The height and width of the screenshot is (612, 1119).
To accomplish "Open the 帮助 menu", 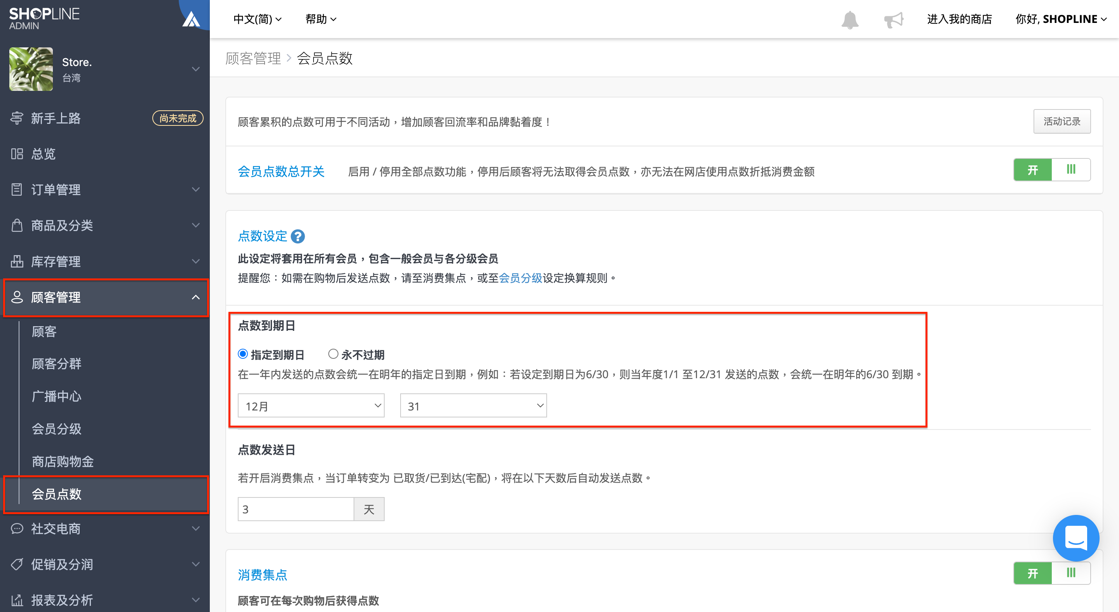I will [x=321, y=19].
